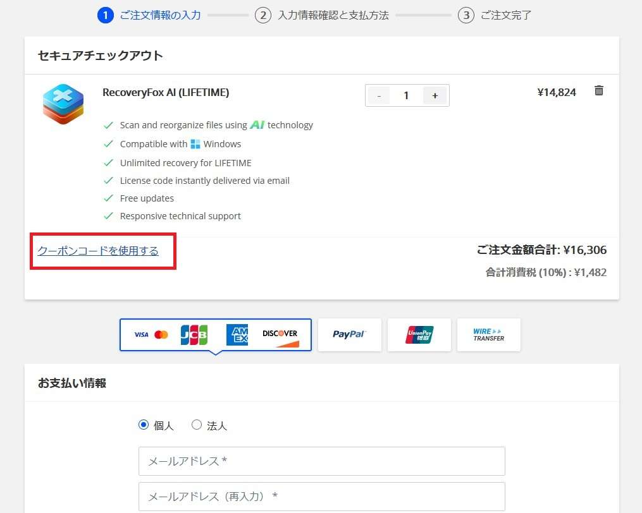Click the メールアドレス（再入力） input field

pos(322,496)
